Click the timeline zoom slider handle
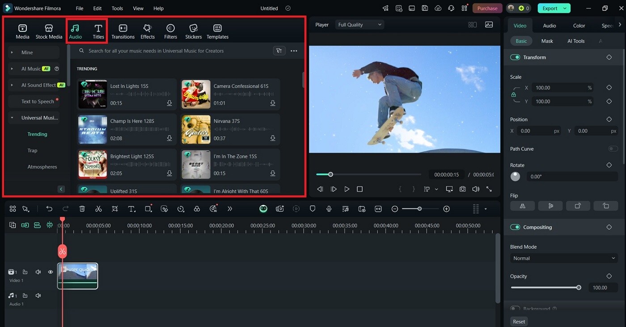The image size is (626, 327). pos(419,209)
